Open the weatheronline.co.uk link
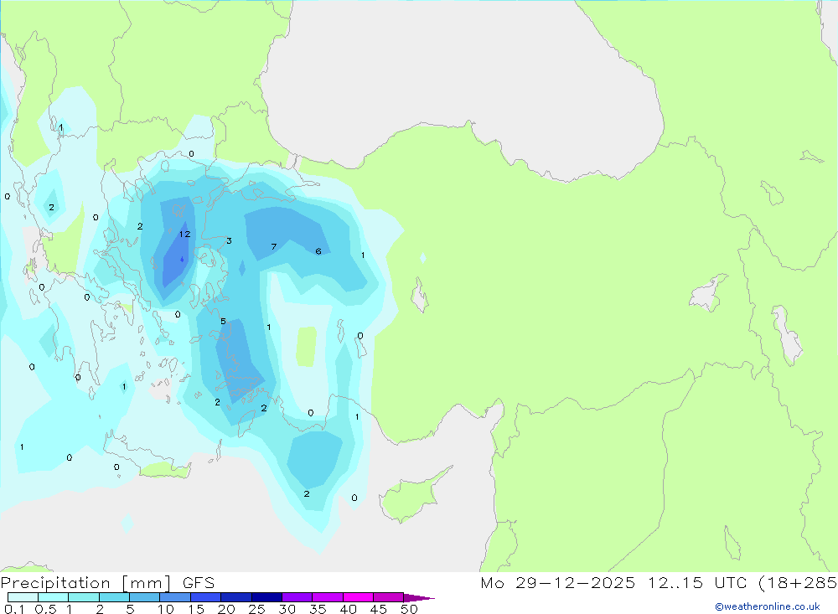 (x=768, y=606)
